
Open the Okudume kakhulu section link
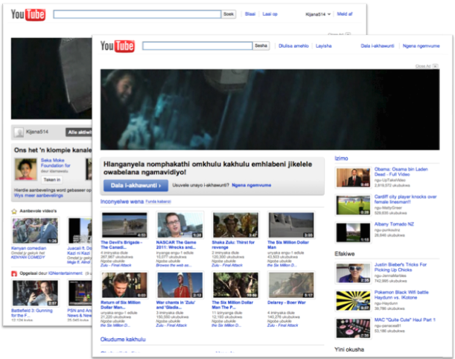[123, 340]
